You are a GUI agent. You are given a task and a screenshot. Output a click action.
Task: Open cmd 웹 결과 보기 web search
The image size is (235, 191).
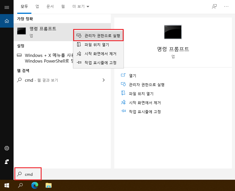pos(62,80)
